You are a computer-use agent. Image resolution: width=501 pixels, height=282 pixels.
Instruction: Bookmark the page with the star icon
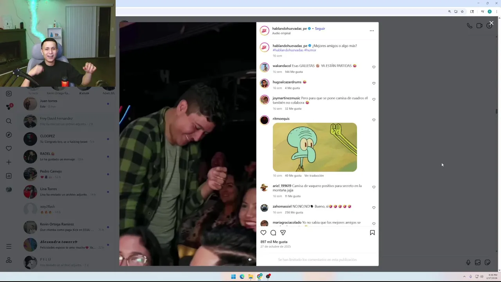click(462, 12)
